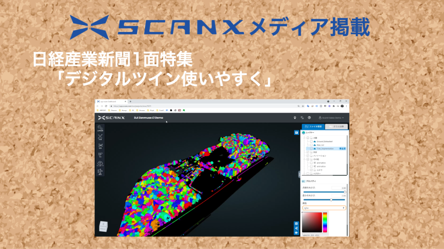Click the ScanX logo in the app header
Viewport: 444px width, 249px height.
click(111, 118)
